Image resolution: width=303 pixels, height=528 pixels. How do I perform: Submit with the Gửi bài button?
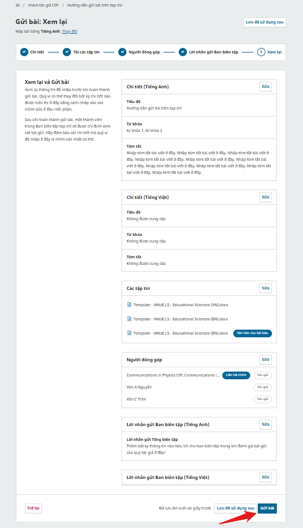268,508
